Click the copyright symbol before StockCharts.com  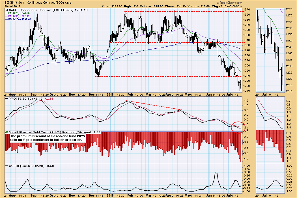click(218, 3)
